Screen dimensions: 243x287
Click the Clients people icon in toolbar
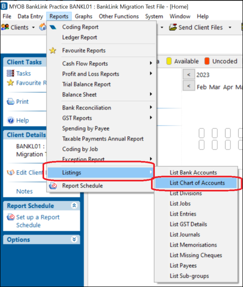pyautogui.click(x=5, y=27)
